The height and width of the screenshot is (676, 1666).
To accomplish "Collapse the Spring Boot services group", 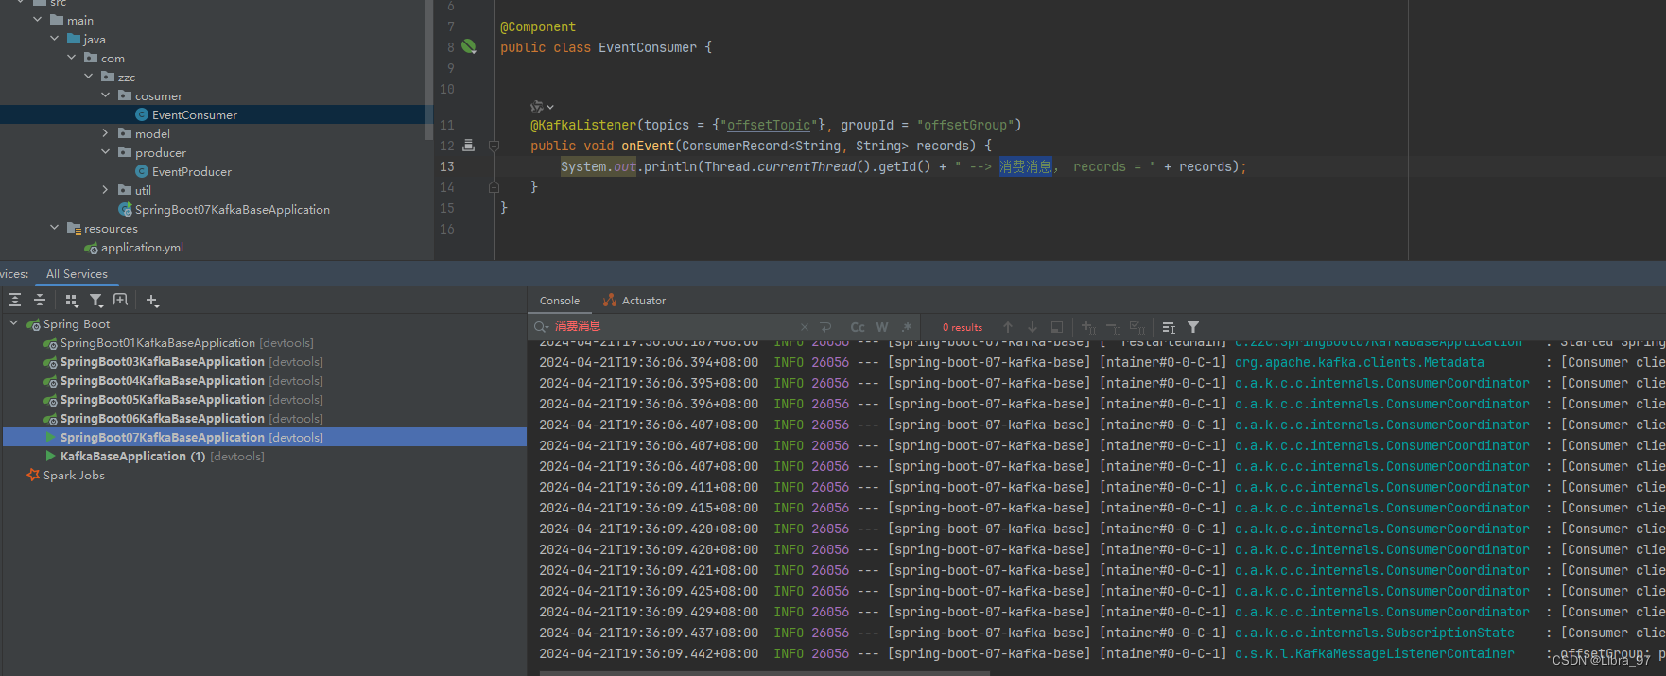I will tap(14, 323).
